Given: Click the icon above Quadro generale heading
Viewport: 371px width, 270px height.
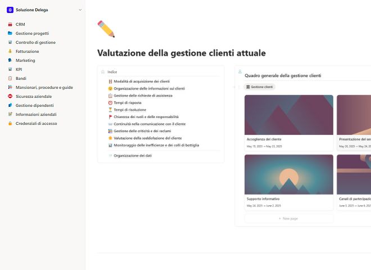Looking at the screenshot, I should click(240, 71).
